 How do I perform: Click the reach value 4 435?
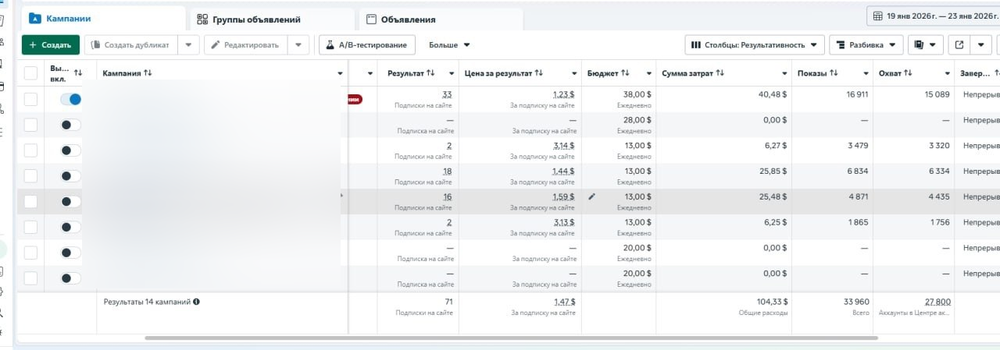tap(938, 197)
